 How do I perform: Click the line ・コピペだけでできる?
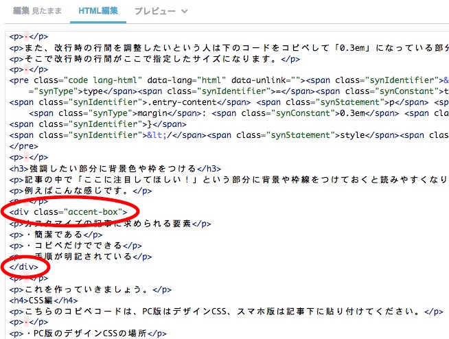pyautogui.click(x=76, y=246)
